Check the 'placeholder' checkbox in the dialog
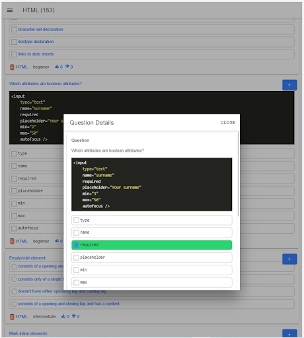304x338 pixels. click(76, 257)
